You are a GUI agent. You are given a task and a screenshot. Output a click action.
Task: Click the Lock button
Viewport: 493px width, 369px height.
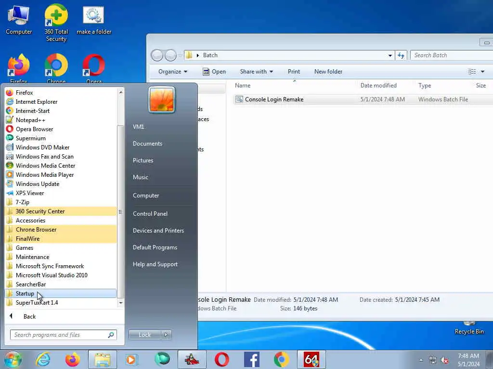tap(144, 335)
